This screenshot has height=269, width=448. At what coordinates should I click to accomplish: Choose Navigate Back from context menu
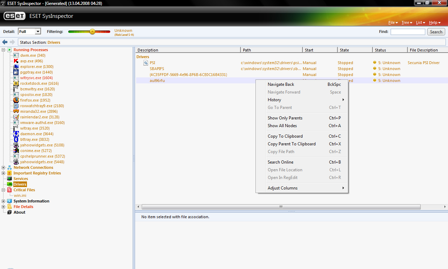[302, 84]
